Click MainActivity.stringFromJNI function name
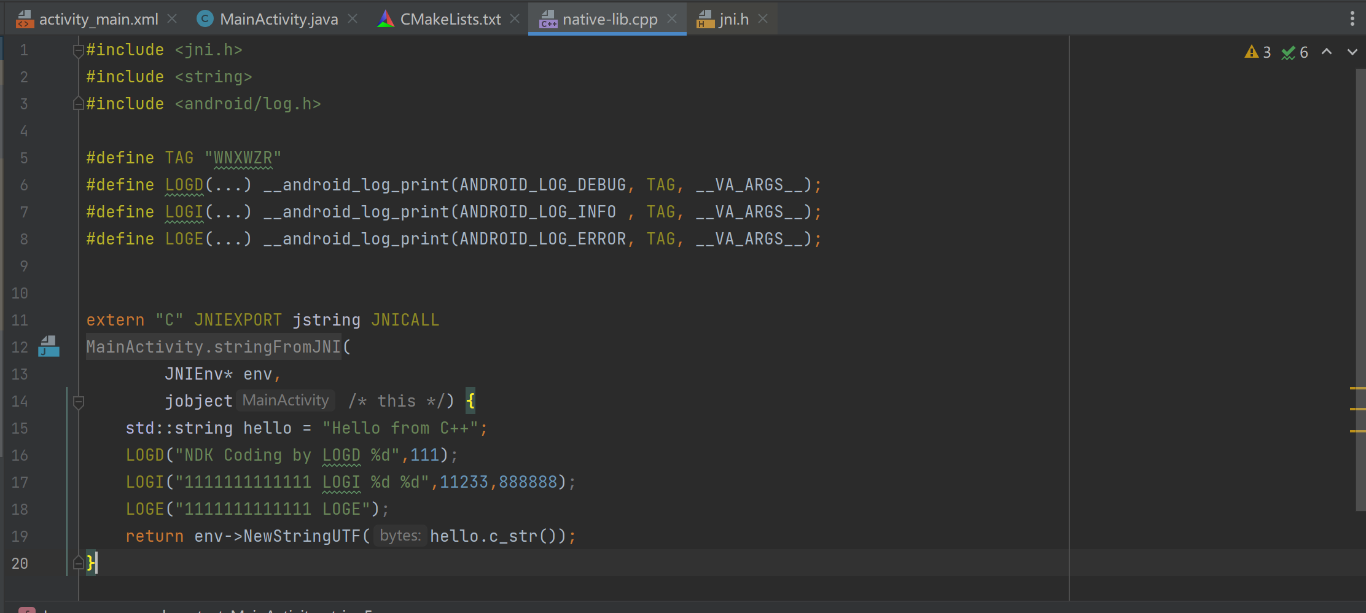The width and height of the screenshot is (1366, 613). tap(214, 347)
